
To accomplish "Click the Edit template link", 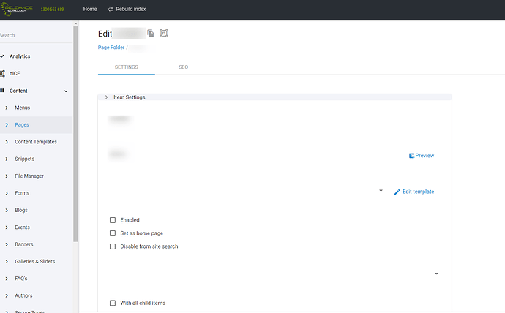I will (x=418, y=192).
